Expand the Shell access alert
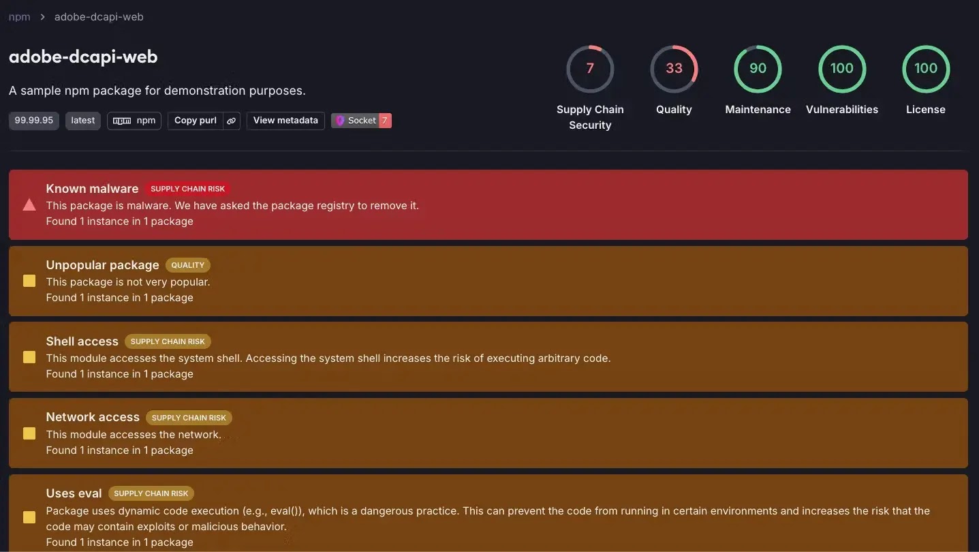979x552 pixels. click(x=488, y=357)
